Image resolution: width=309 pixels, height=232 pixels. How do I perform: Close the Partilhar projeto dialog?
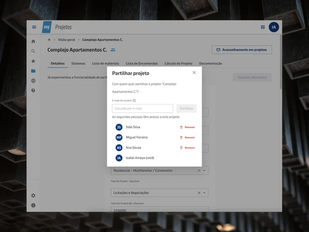point(194,72)
